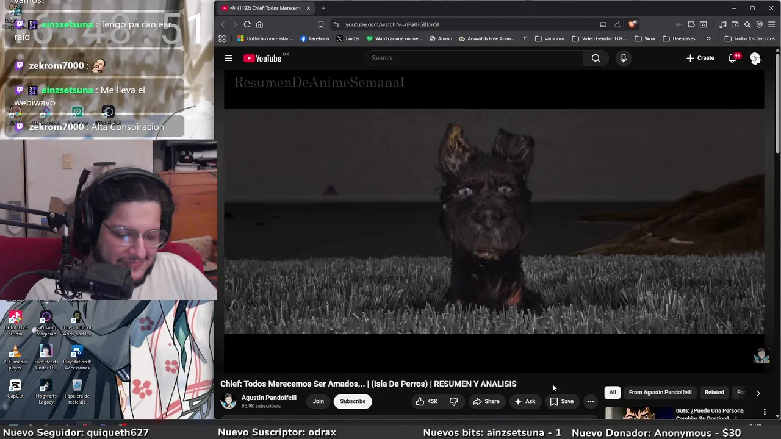
Task: Save the video to a playlist
Action: tap(562, 401)
